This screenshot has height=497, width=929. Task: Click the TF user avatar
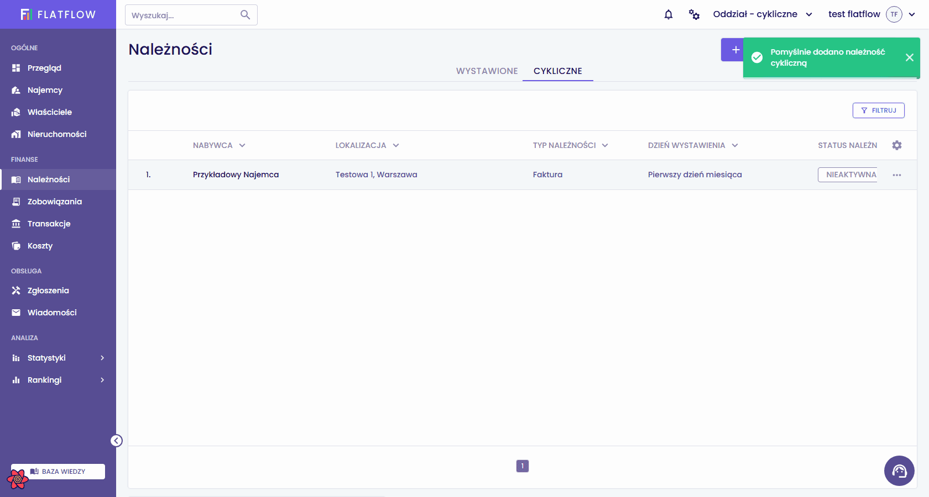coord(894,14)
